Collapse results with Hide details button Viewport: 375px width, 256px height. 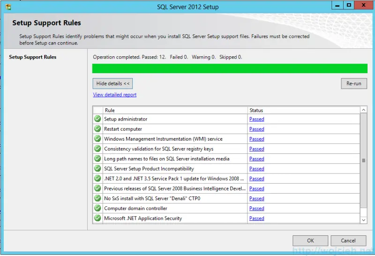pos(112,83)
